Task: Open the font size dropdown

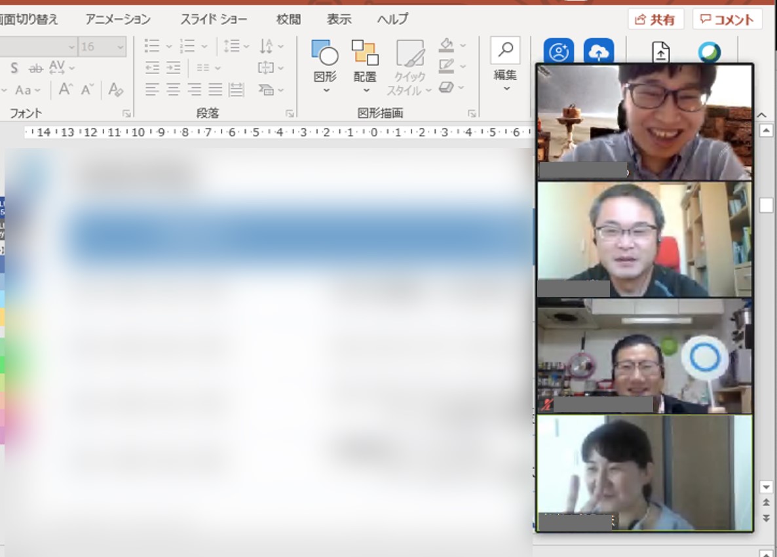Action: coord(121,47)
